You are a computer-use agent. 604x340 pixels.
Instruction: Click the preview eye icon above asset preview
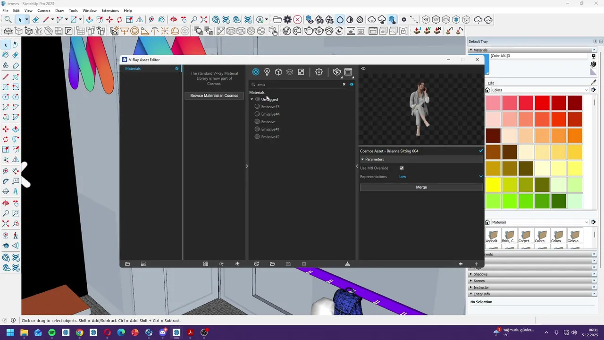tap(363, 69)
